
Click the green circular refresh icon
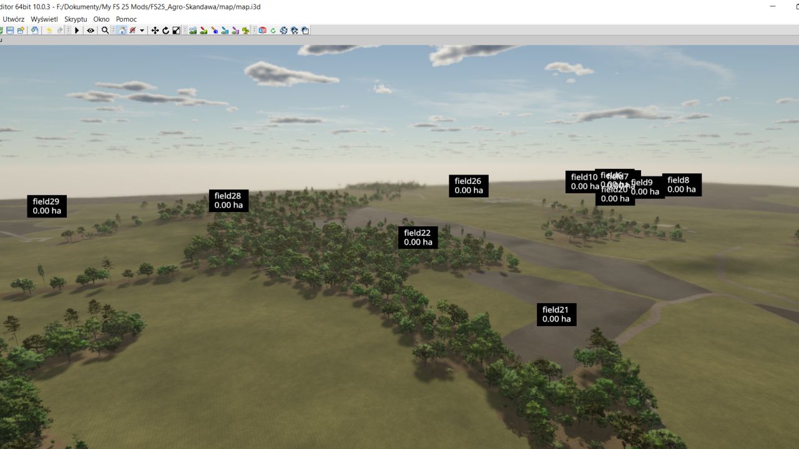coord(273,30)
